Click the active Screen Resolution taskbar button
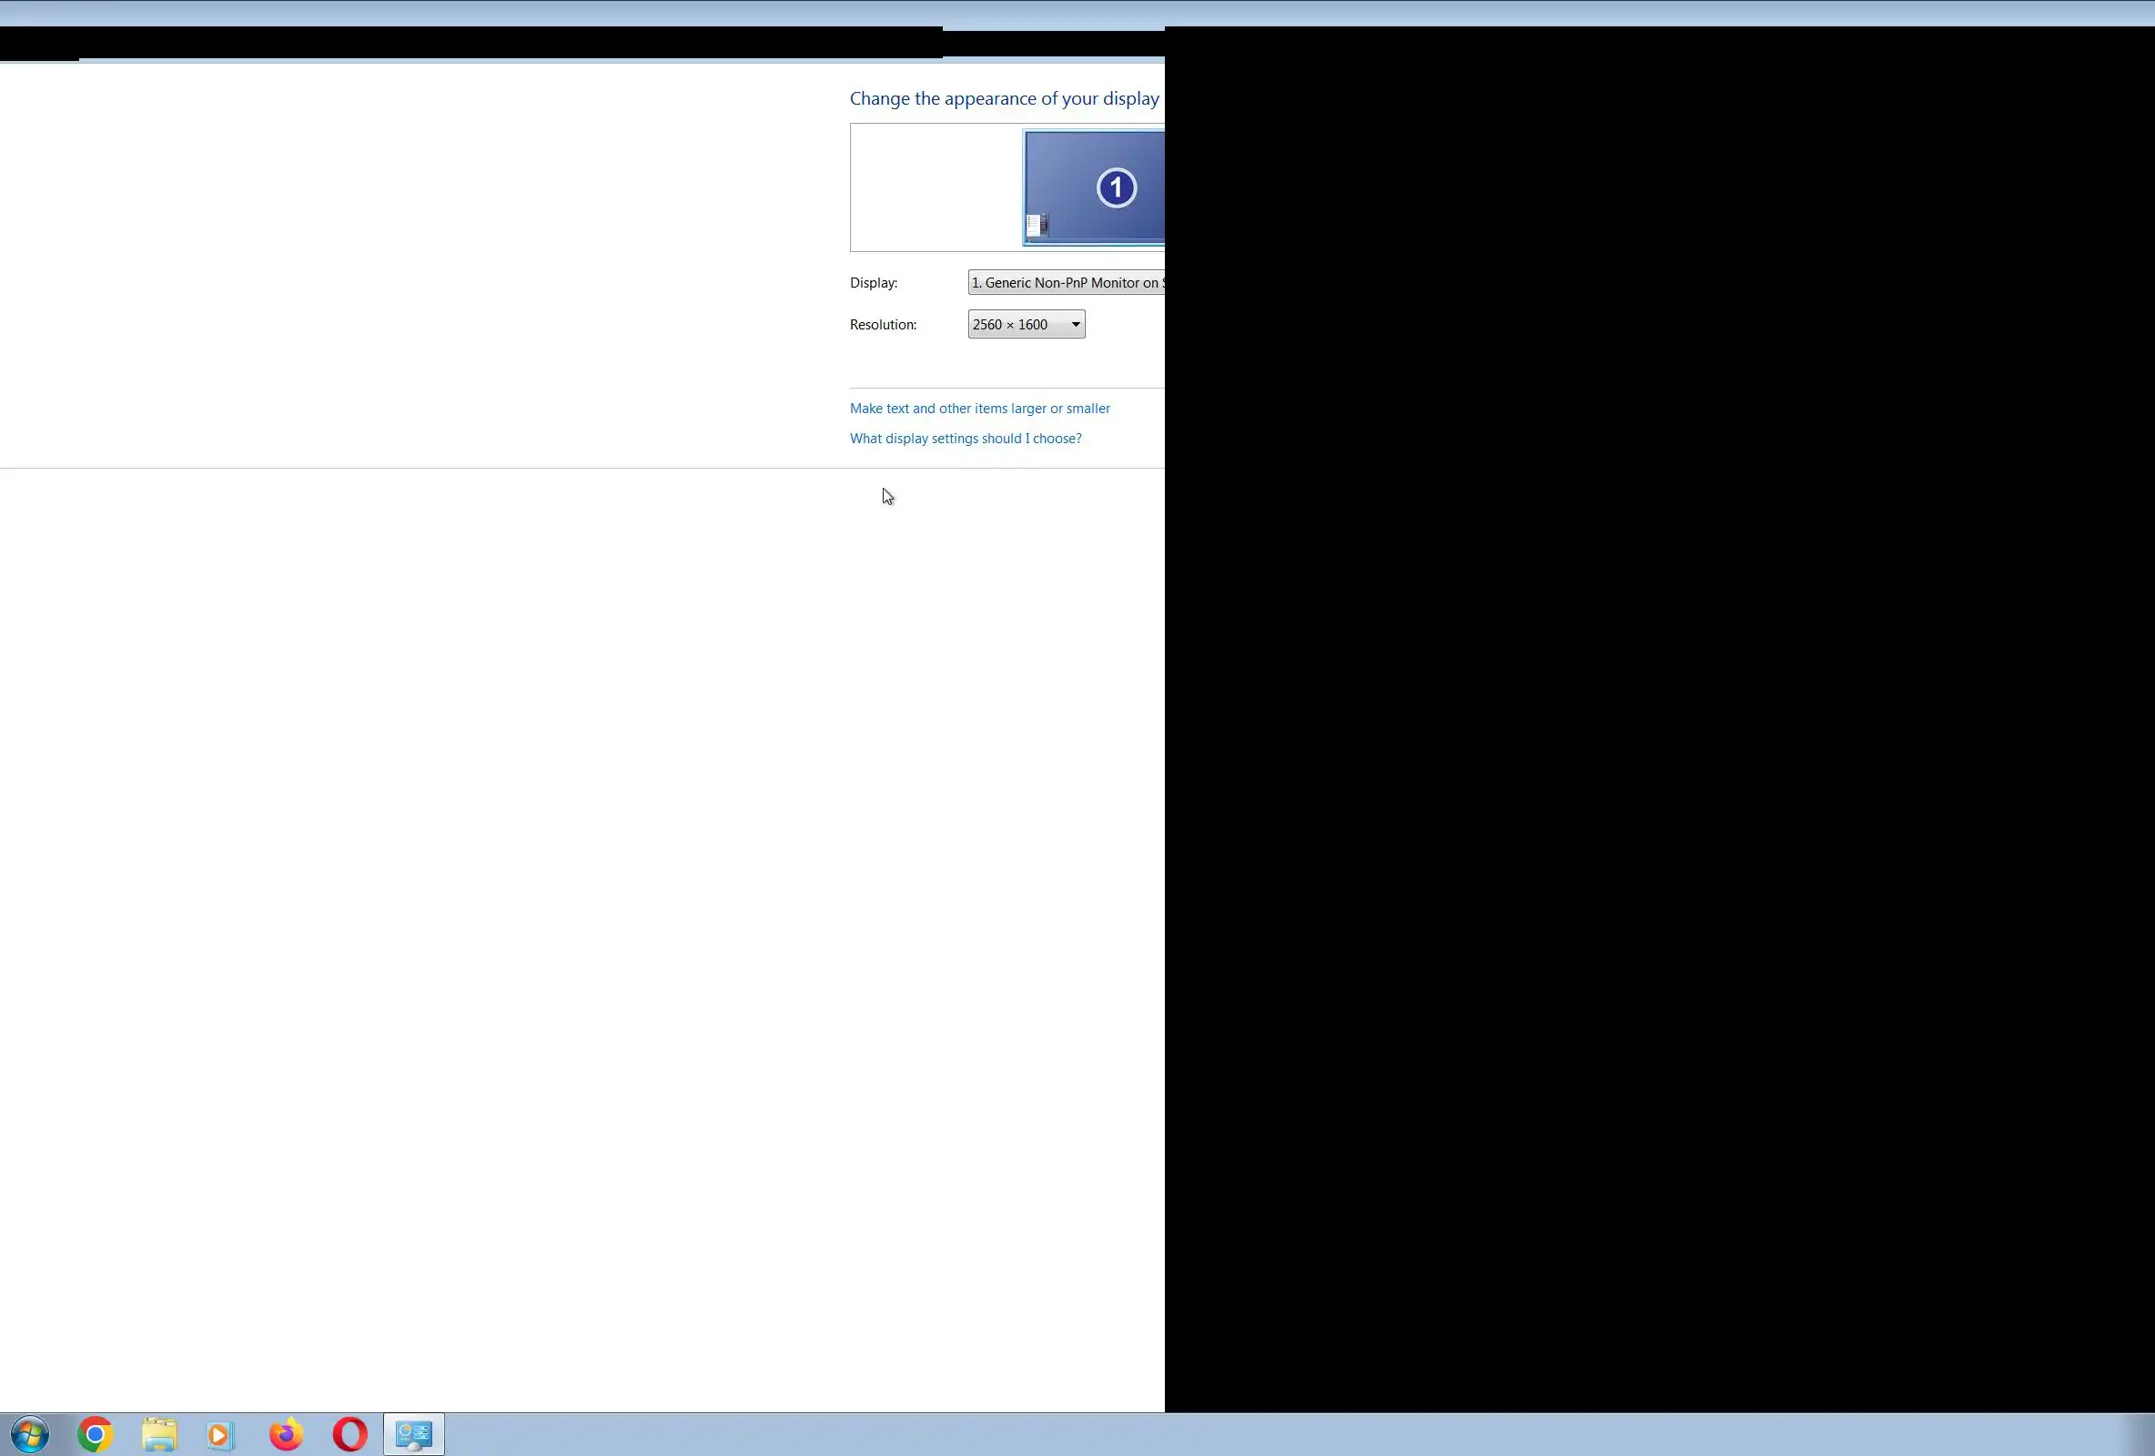This screenshot has width=2155, height=1456. click(413, 1435)
